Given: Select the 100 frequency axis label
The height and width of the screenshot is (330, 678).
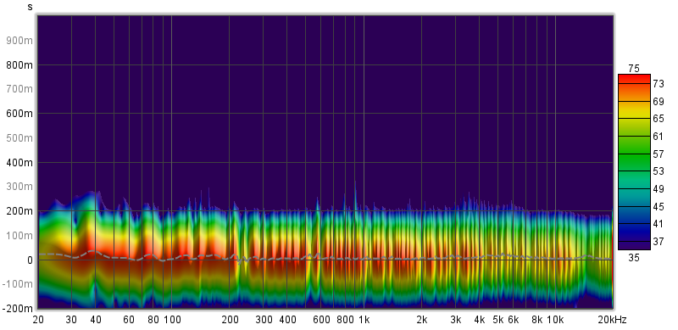Looking at the screenshot, I should (x=172, y=320).
